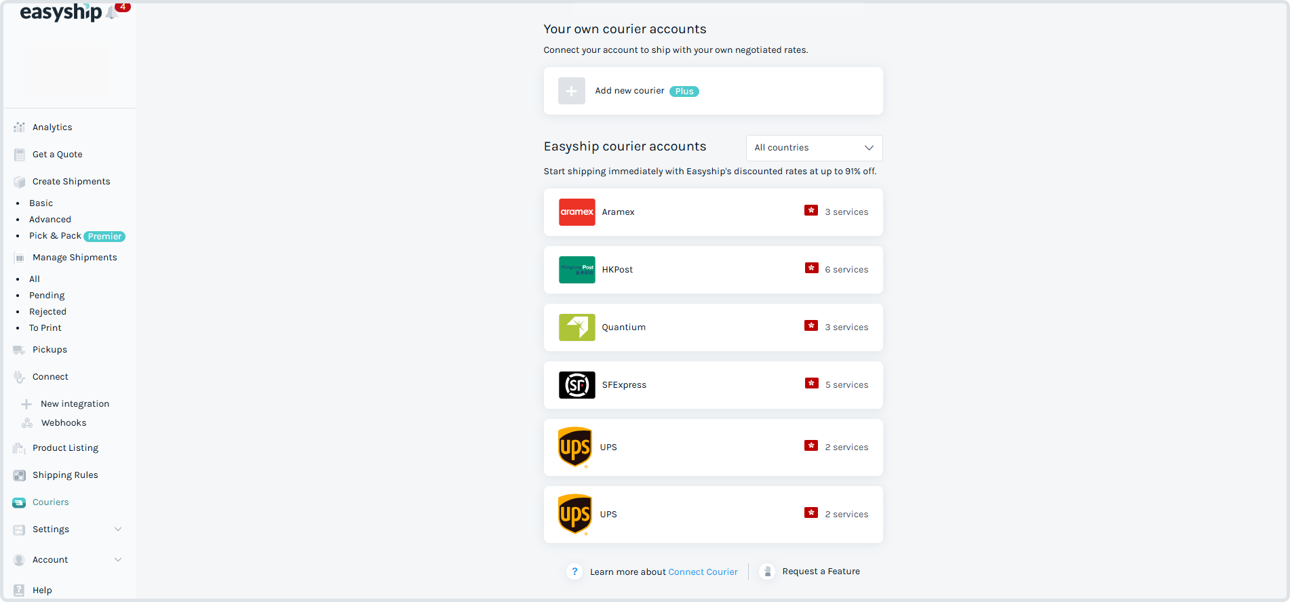View SFExpress 5 services
1290x602 pixels.
pos(846,385)
